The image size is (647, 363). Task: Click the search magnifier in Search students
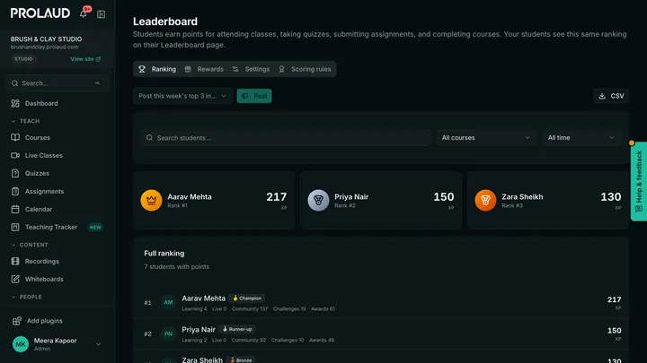tap(149, 138)
